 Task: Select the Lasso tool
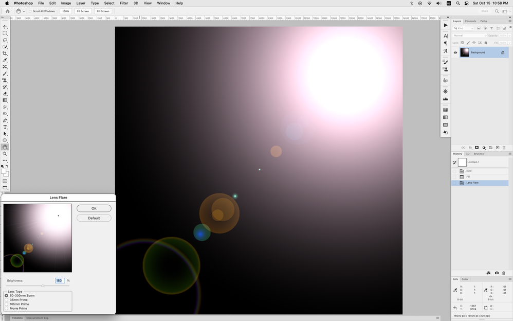click(5, 39)
